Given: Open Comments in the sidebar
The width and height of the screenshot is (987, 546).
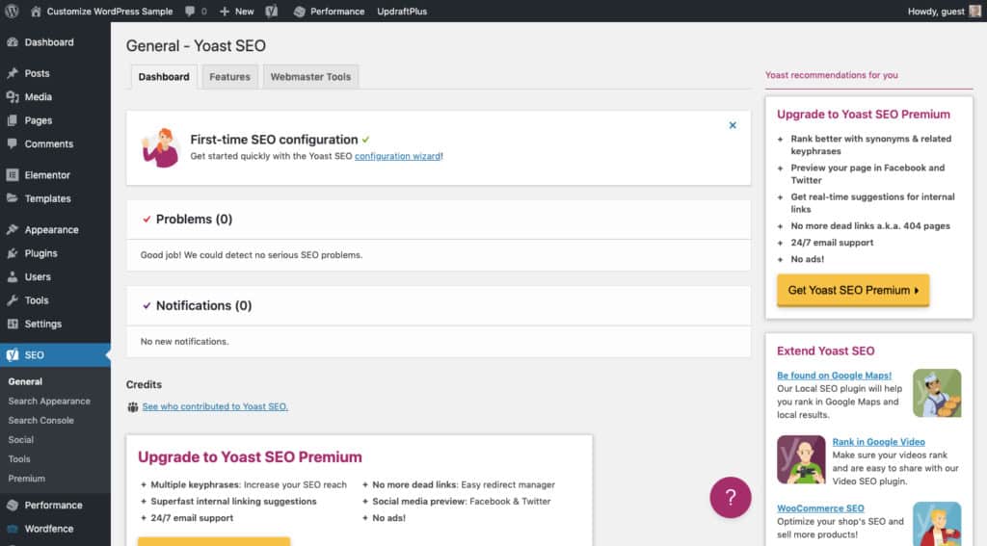Looking at the screenshot, I should click(55, 144).
